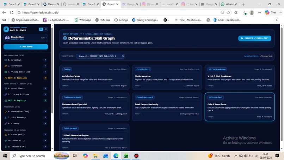The height and width of the screenshot is (160, 284).
Task: Open the Target Scene dropdown
Action: [x=100, y=56]
